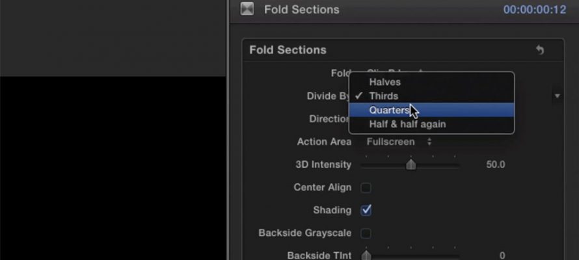579x260 pixels.
Task: Open the Action Area Fullscreen popup
Action: click(399, 142)
